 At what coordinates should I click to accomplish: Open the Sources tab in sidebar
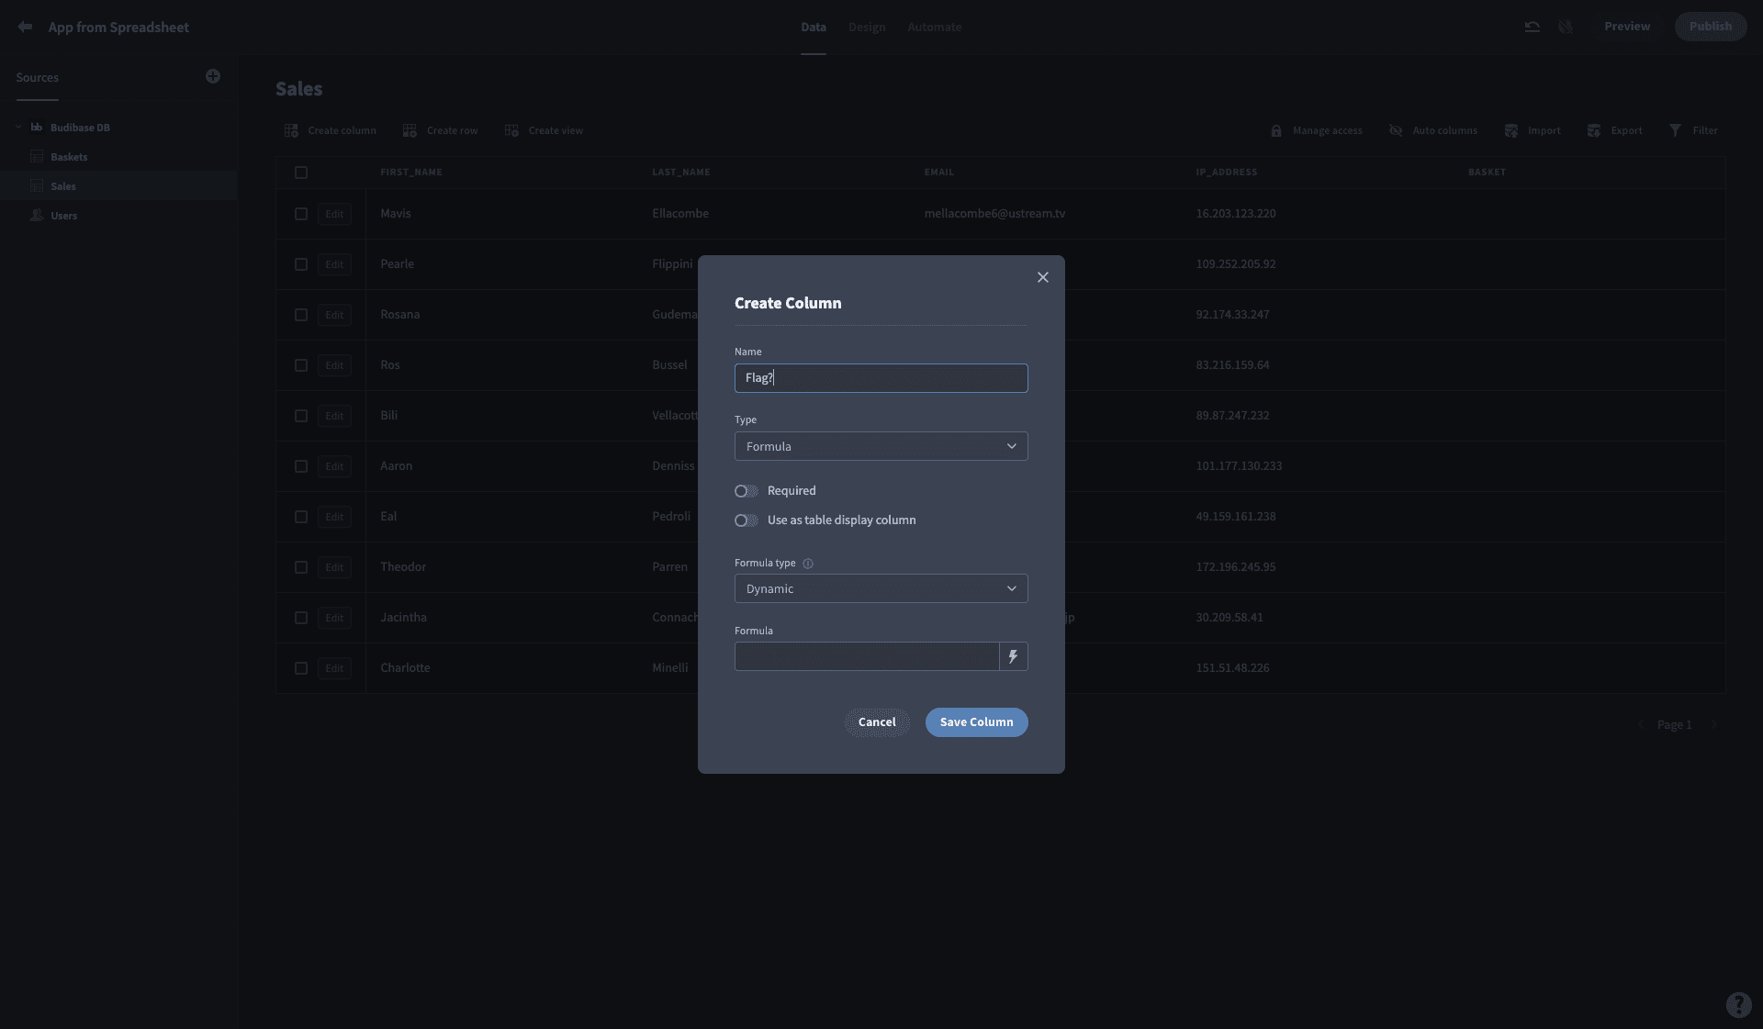click(37, 77)
